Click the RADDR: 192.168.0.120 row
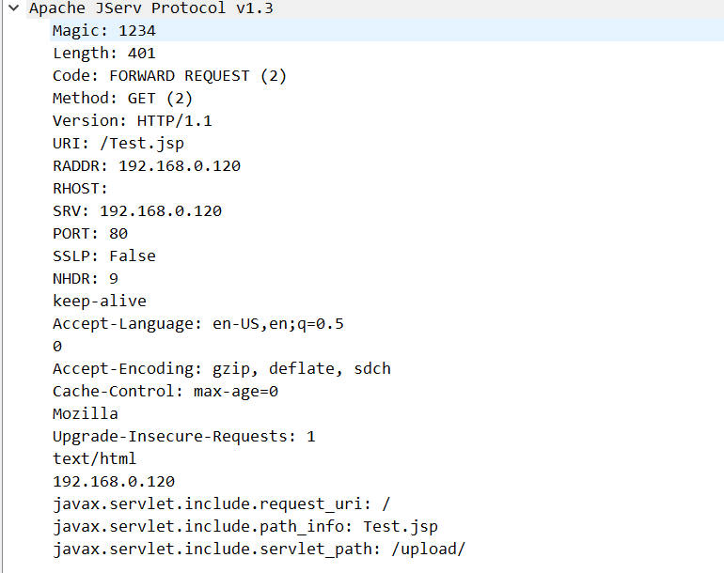The height and width of the screenshot is (573, 724). click(x=146, y=166)
